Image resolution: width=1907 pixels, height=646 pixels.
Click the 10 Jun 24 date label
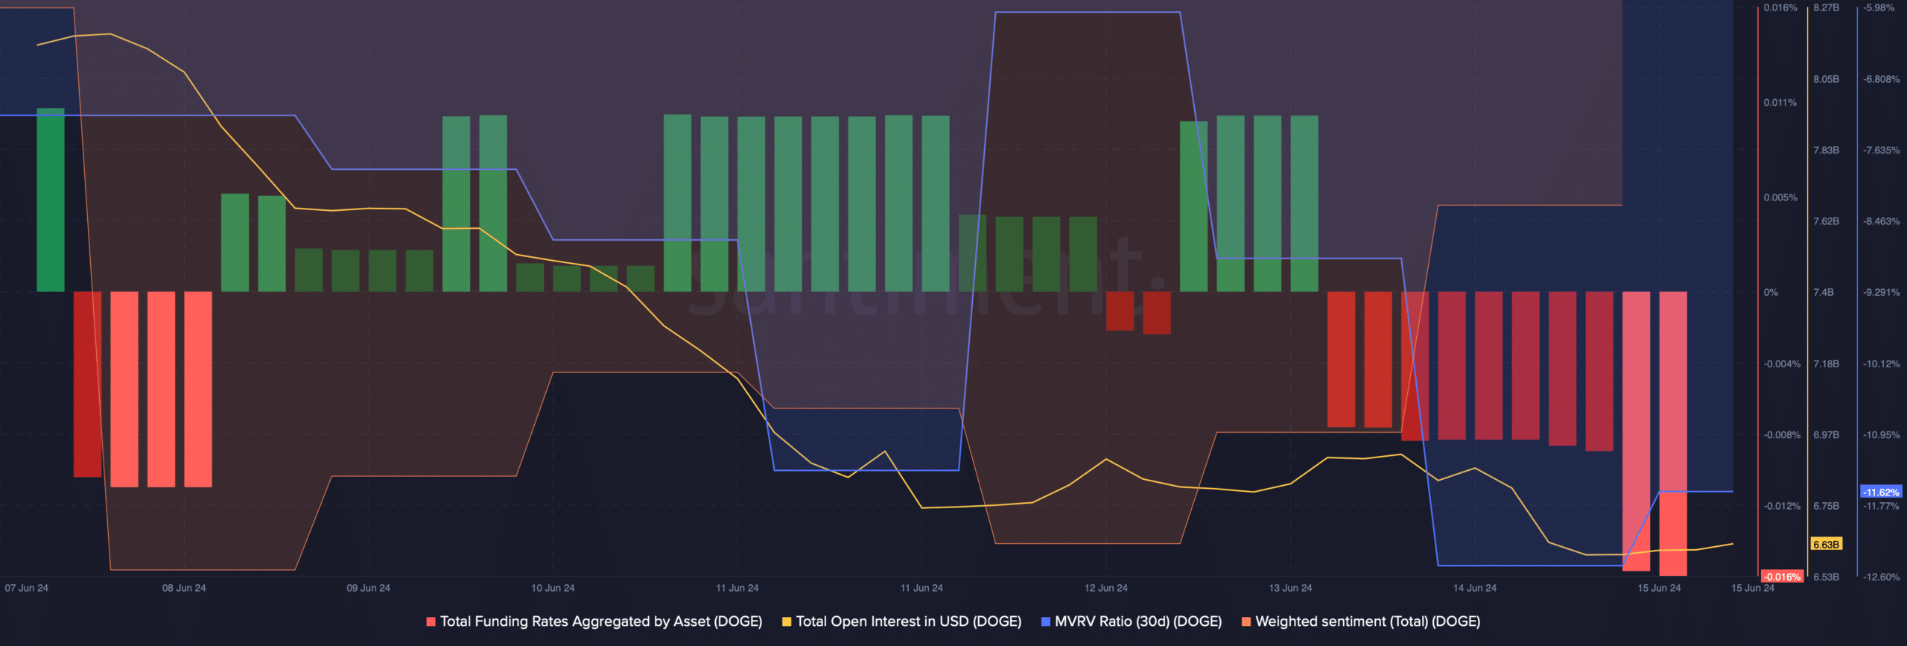[553, 588]
